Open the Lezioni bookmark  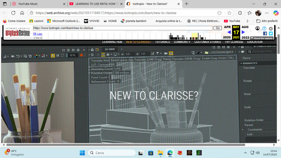pos(37,21)
